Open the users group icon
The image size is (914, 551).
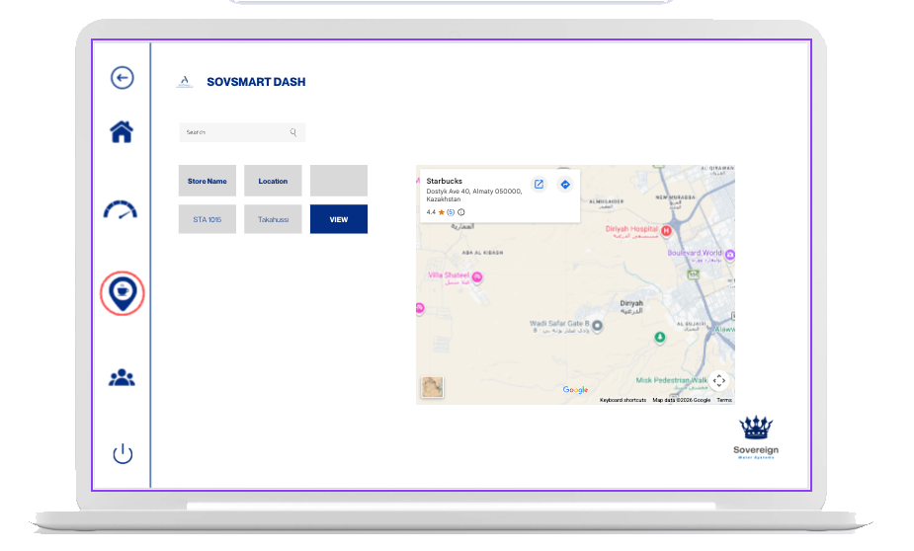pyautogui.click(x=122, y=378)
